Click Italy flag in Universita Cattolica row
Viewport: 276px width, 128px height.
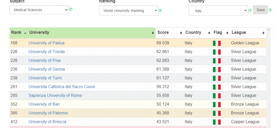tap(217, 87)
